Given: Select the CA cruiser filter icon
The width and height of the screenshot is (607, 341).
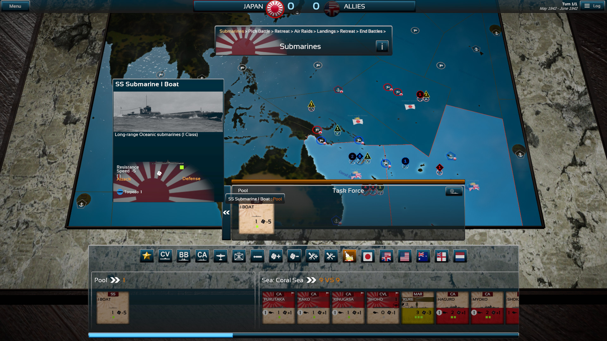Looking at the screenshot, I should click(202, 256).
